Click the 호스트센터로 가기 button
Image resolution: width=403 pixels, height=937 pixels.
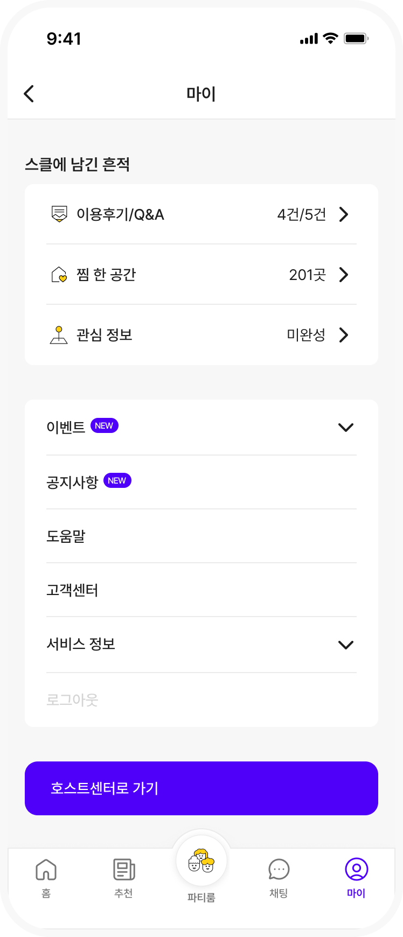click(x=202, y=788)
